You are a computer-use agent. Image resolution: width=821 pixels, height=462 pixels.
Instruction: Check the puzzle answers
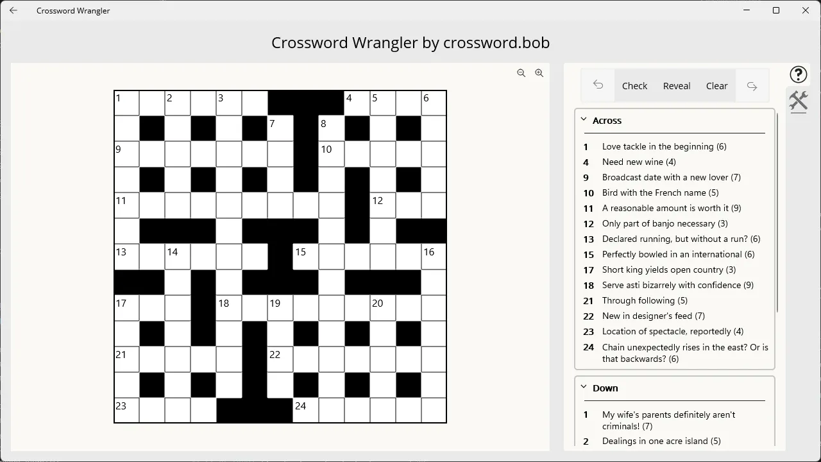(634, 86)
